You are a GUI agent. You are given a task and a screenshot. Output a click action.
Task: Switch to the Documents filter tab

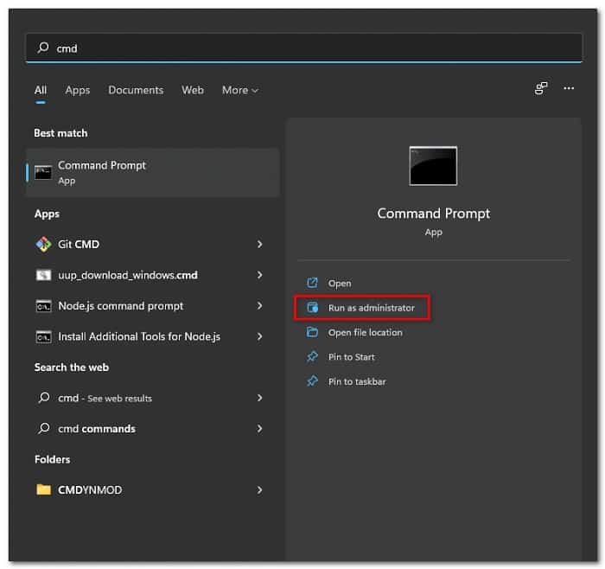[136, 90]
